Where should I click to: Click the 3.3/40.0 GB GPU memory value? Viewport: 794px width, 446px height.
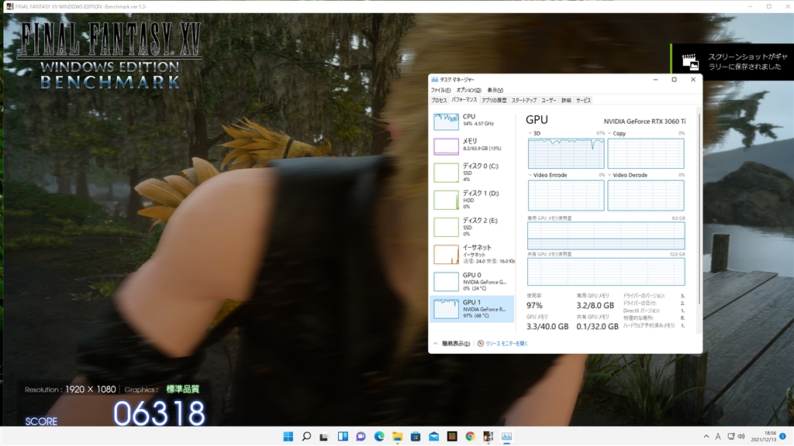pos(547,327)
